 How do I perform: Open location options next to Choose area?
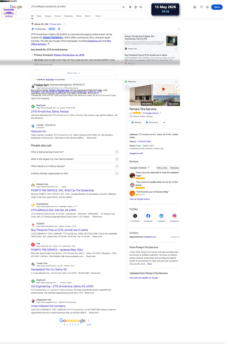pyautogui.click(x=64, y=24)
